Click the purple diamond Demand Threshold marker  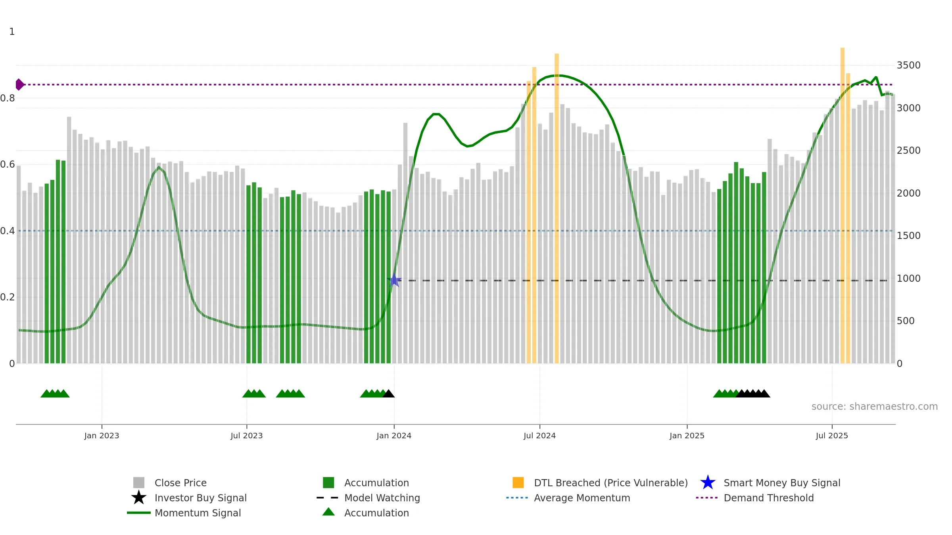point(19,84)
